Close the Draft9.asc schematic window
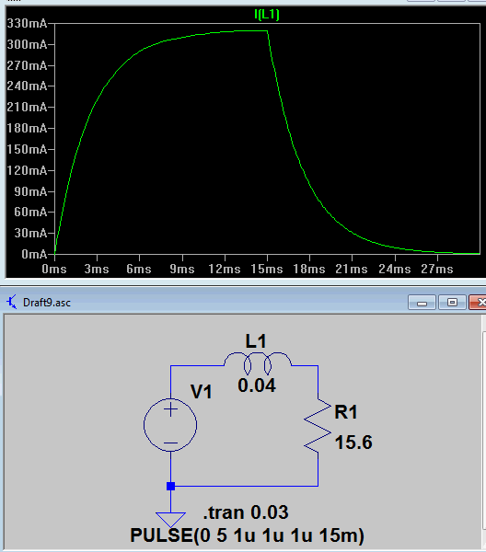Screen dimensions: 486x552 tap(478, 303)
